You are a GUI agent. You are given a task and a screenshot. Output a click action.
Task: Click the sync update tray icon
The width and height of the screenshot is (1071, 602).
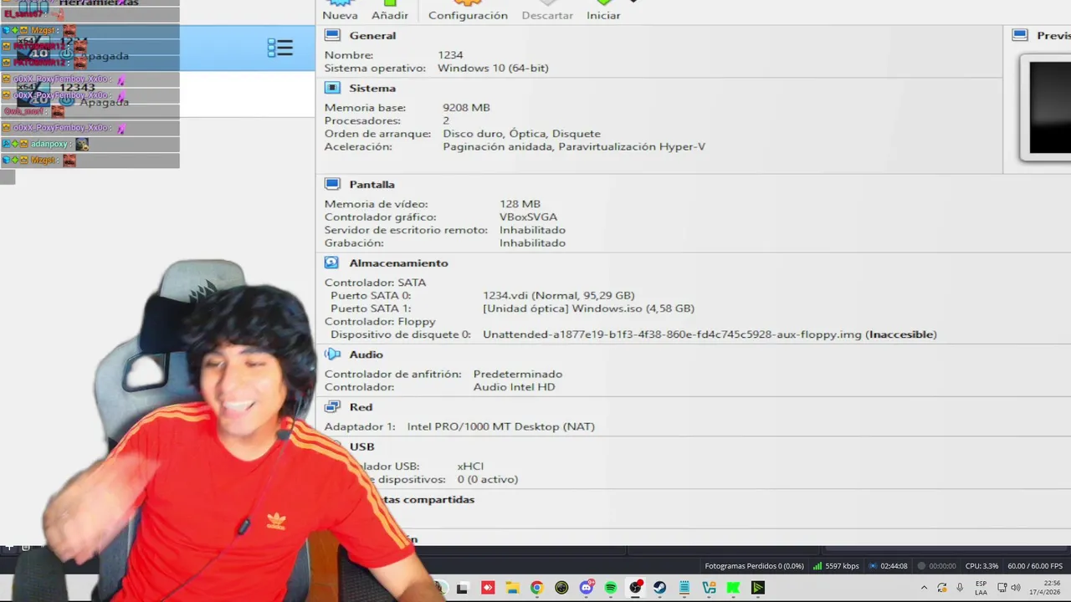coord(941,588)
